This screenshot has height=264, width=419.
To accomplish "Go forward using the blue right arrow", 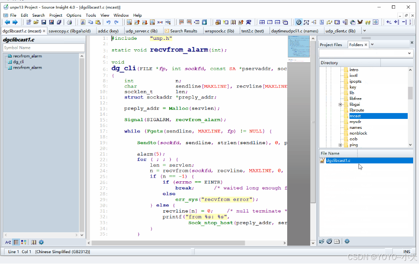I will tap(15, 22).
